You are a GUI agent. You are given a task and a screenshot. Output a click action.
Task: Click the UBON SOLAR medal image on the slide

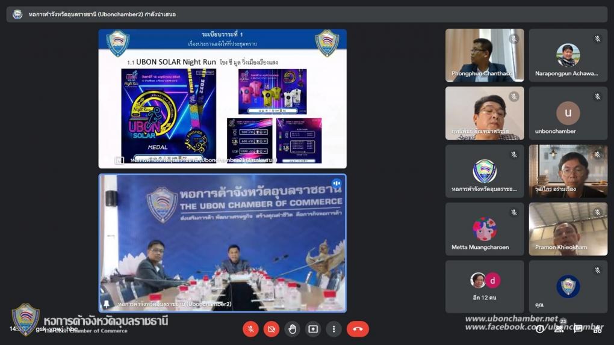click(x=169, y=115)
